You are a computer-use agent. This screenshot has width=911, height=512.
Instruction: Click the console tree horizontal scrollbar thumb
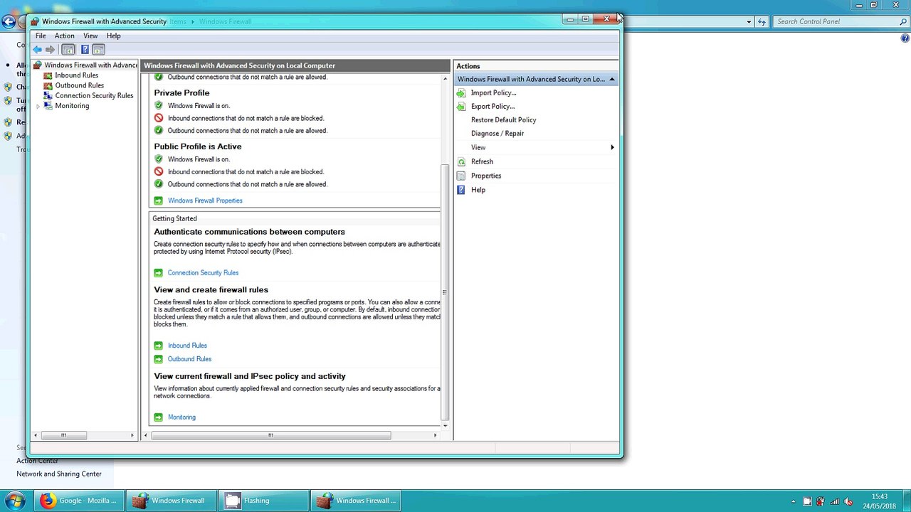64,435
